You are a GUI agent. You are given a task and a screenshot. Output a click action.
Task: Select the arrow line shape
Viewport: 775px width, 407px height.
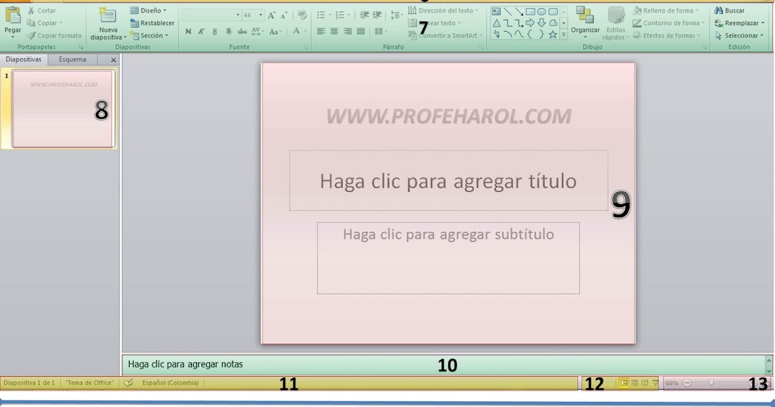(x=519, y=11)
